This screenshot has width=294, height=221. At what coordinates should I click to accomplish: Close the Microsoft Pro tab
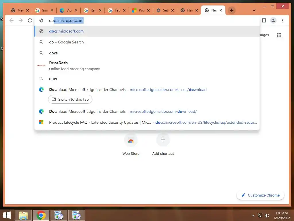pyautogui.click(x=148, y=10)
